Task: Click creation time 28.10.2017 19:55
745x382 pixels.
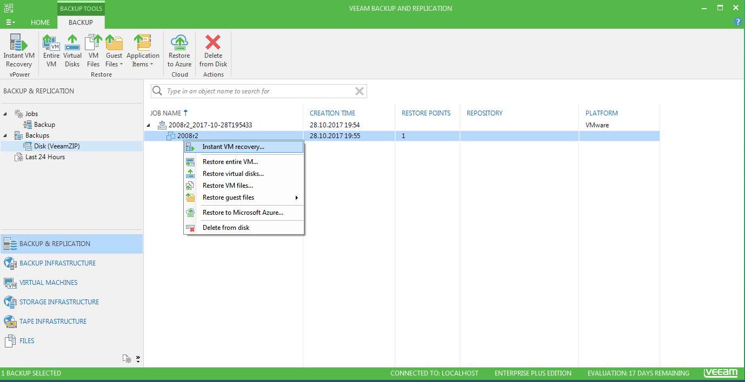Action: click(x=335, y=136)
